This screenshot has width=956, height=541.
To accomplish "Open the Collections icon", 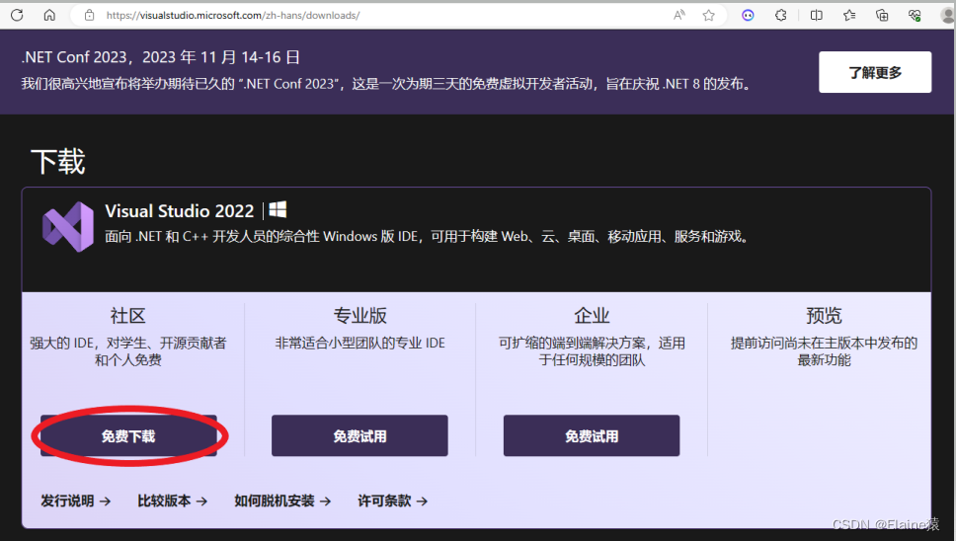I will 882,15.
